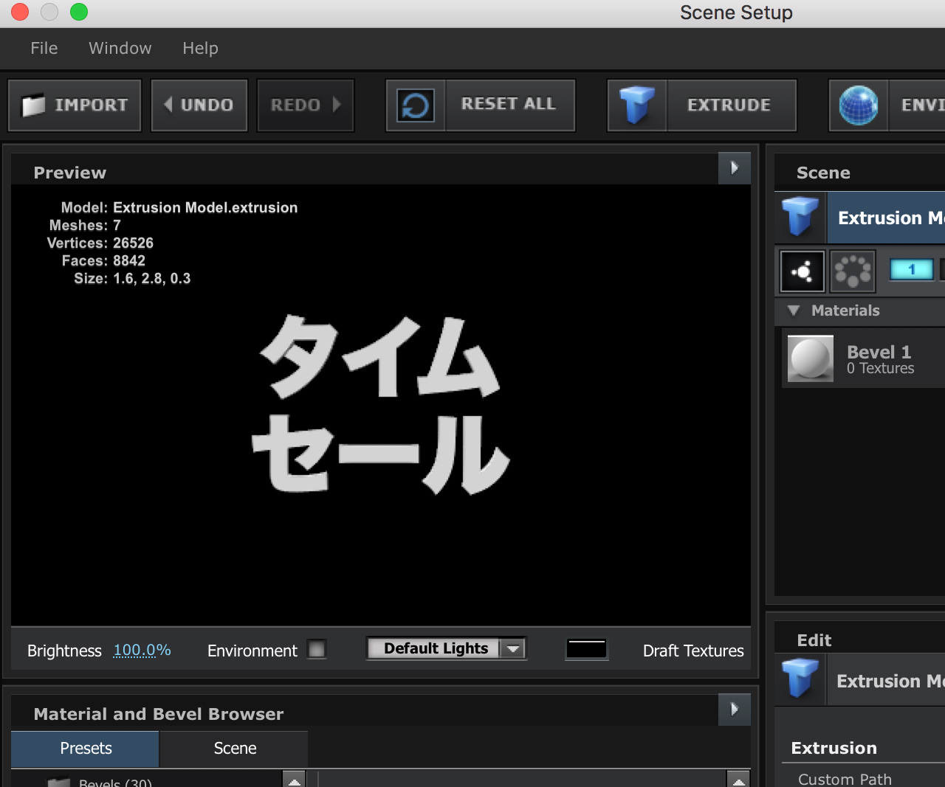Image resolution: width=945 pixels, height=787 pixels.
Task: Click the Extrusion Model icon in Scene panel
Action: [800, 218]
